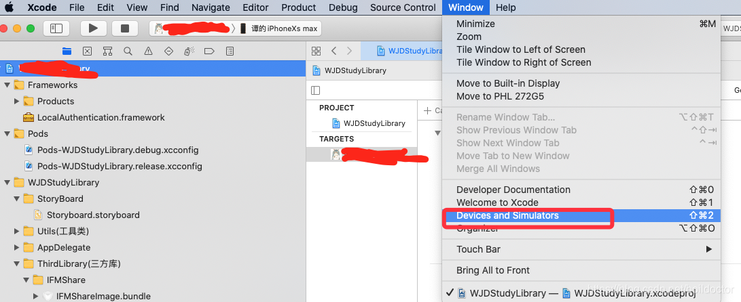Click the related items grid icon
This screenshot has height=302, width=741.
coord(316,51)
